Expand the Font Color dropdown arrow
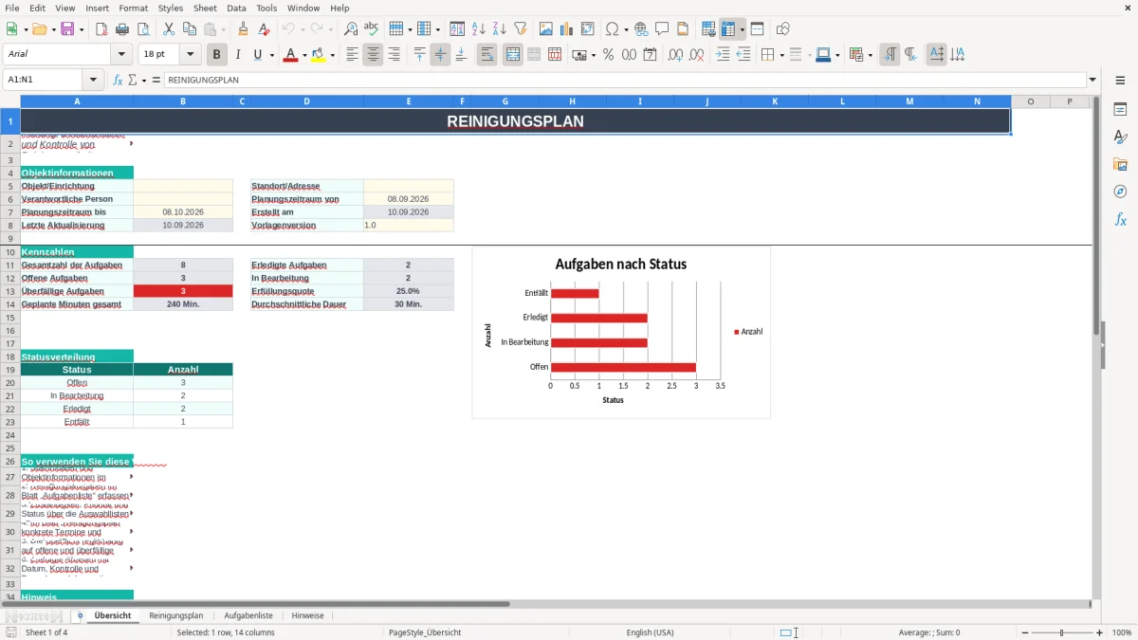The width and height of the screenshot is (1138, 640). click(x=303, y=55)
